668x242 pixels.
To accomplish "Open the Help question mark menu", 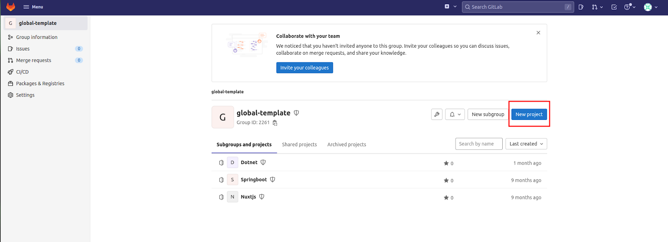I will (x=630, y=7).
